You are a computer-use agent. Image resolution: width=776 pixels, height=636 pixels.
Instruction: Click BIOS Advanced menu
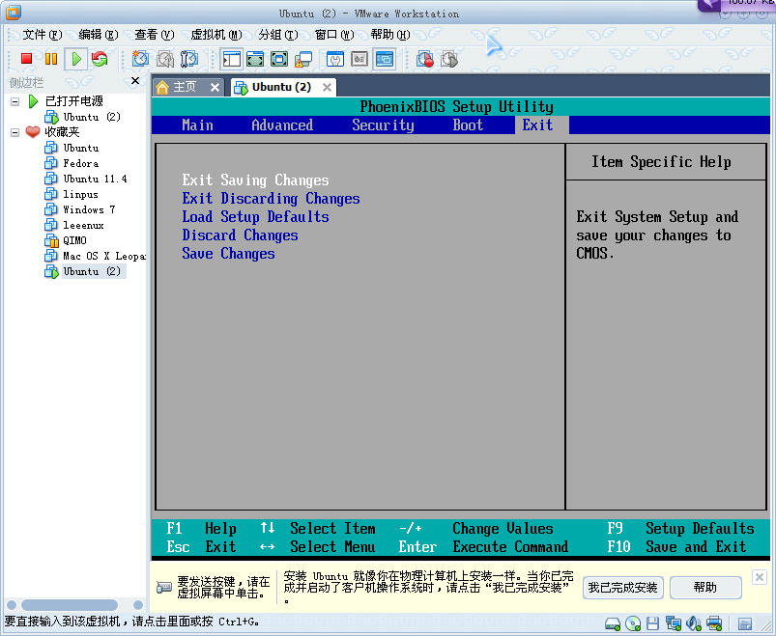pos(282,125)
